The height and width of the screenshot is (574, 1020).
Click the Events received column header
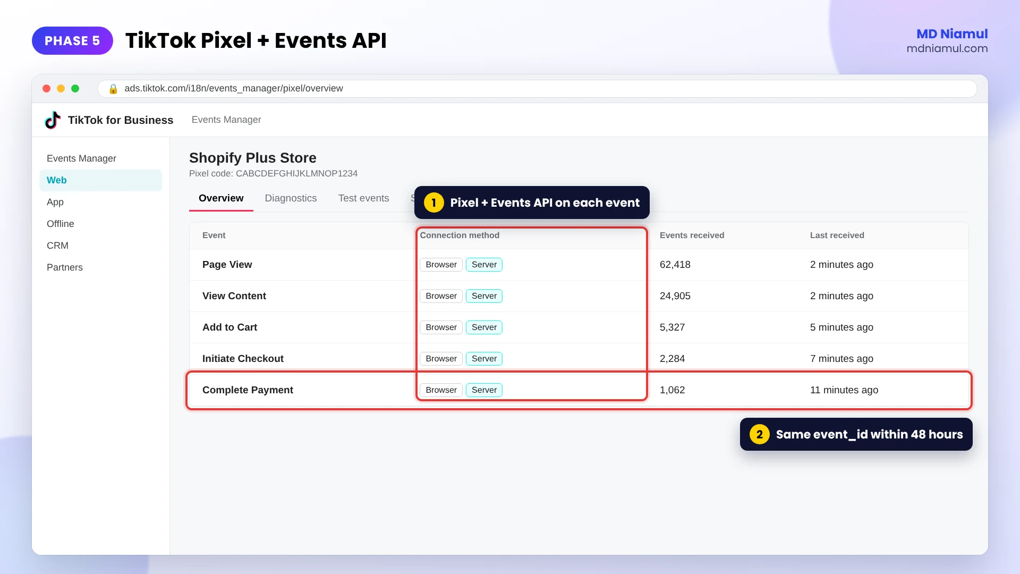pos(692,235)
